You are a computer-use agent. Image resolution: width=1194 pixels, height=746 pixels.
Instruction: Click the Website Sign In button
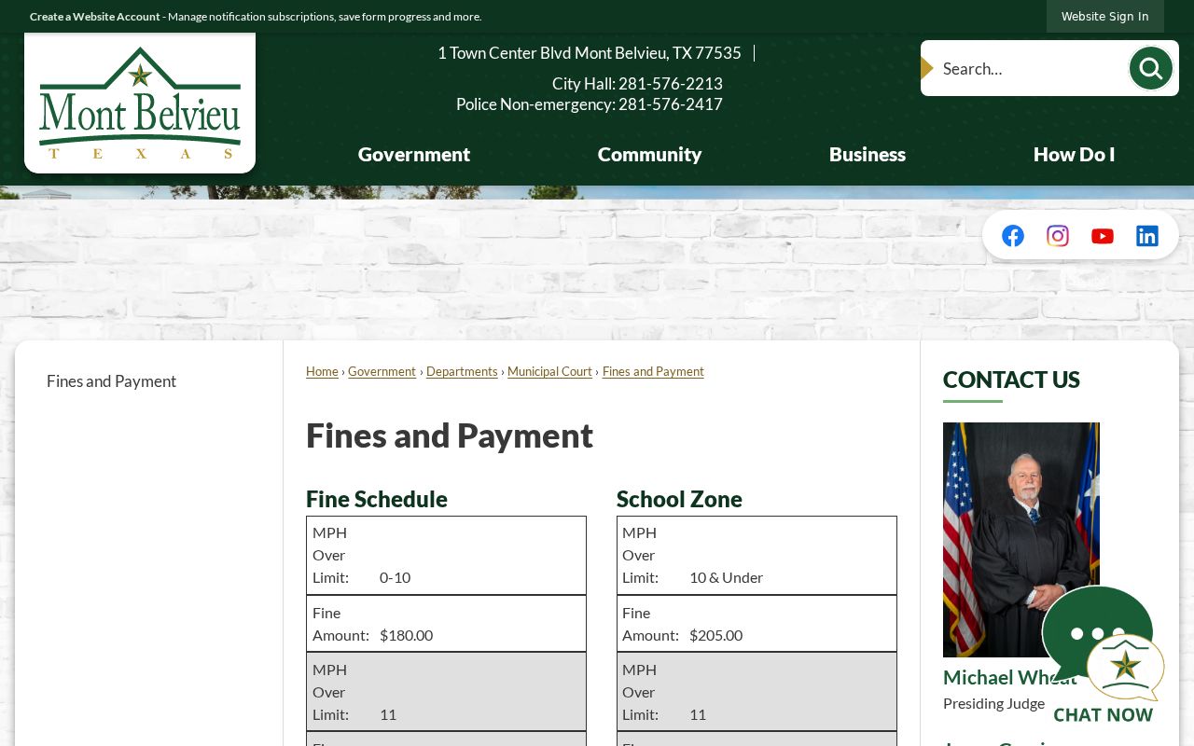1105,16
